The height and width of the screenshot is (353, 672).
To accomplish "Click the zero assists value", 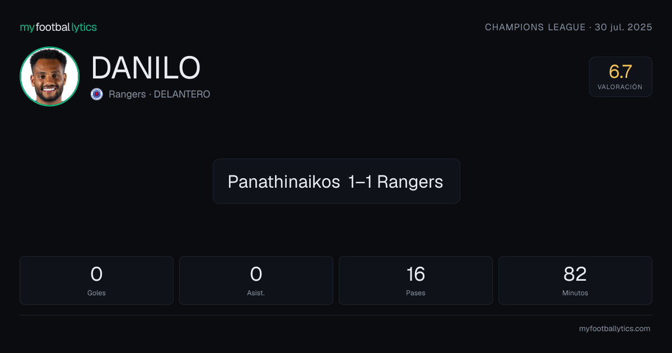I will pyautogui.click(x=256, y=274).
